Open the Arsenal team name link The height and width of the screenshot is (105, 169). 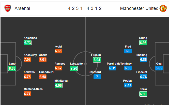click(22, 8)
